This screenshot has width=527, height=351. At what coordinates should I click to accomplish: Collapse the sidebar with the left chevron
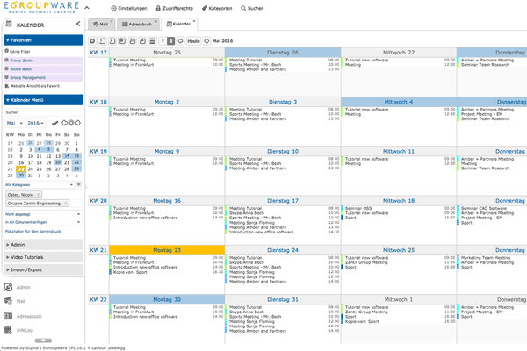[78, 24]
